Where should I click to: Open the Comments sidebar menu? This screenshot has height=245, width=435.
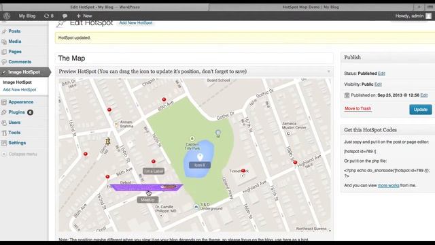click(x=20, y=62)
